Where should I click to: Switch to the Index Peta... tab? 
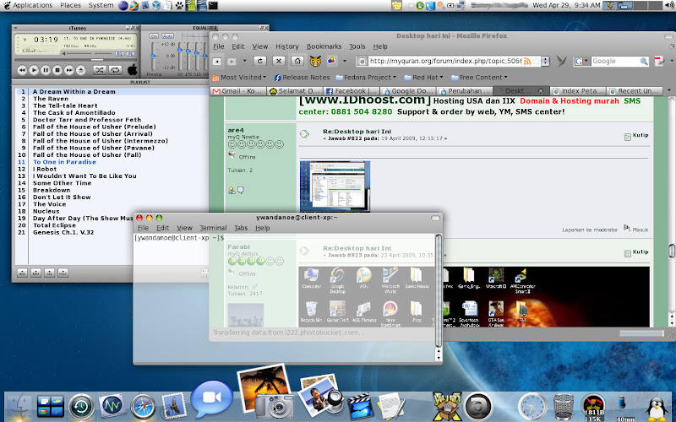[578, 91]
